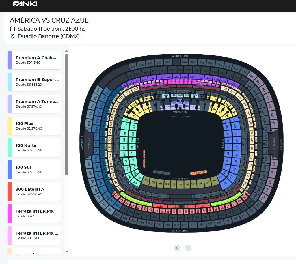Click the PREMIUM 100 area on the map

pyautogui.click(x=181, y=111)
